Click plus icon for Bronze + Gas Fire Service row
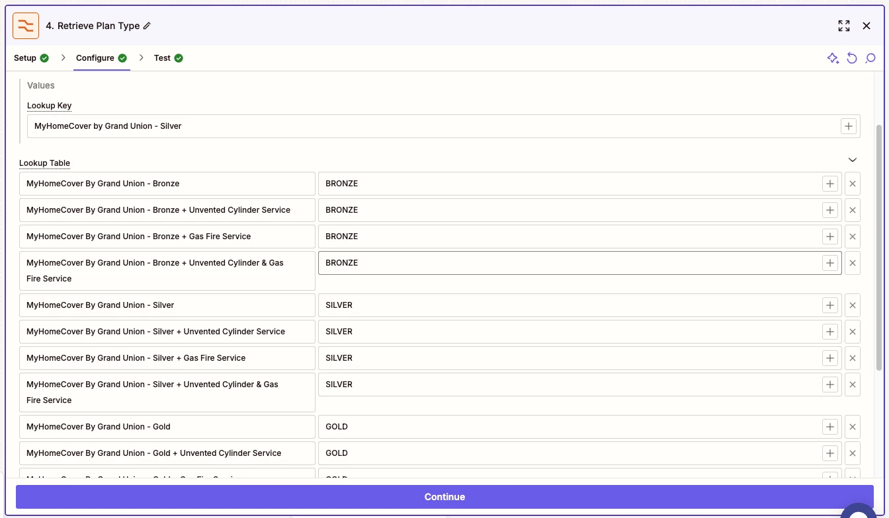This screenshot has width=889, height=518. click(x=830, y=237)
